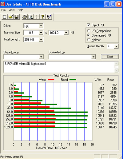Screen dimensions: 123x159
Task: Open the File menu
Action: click(x=3, y=10)
